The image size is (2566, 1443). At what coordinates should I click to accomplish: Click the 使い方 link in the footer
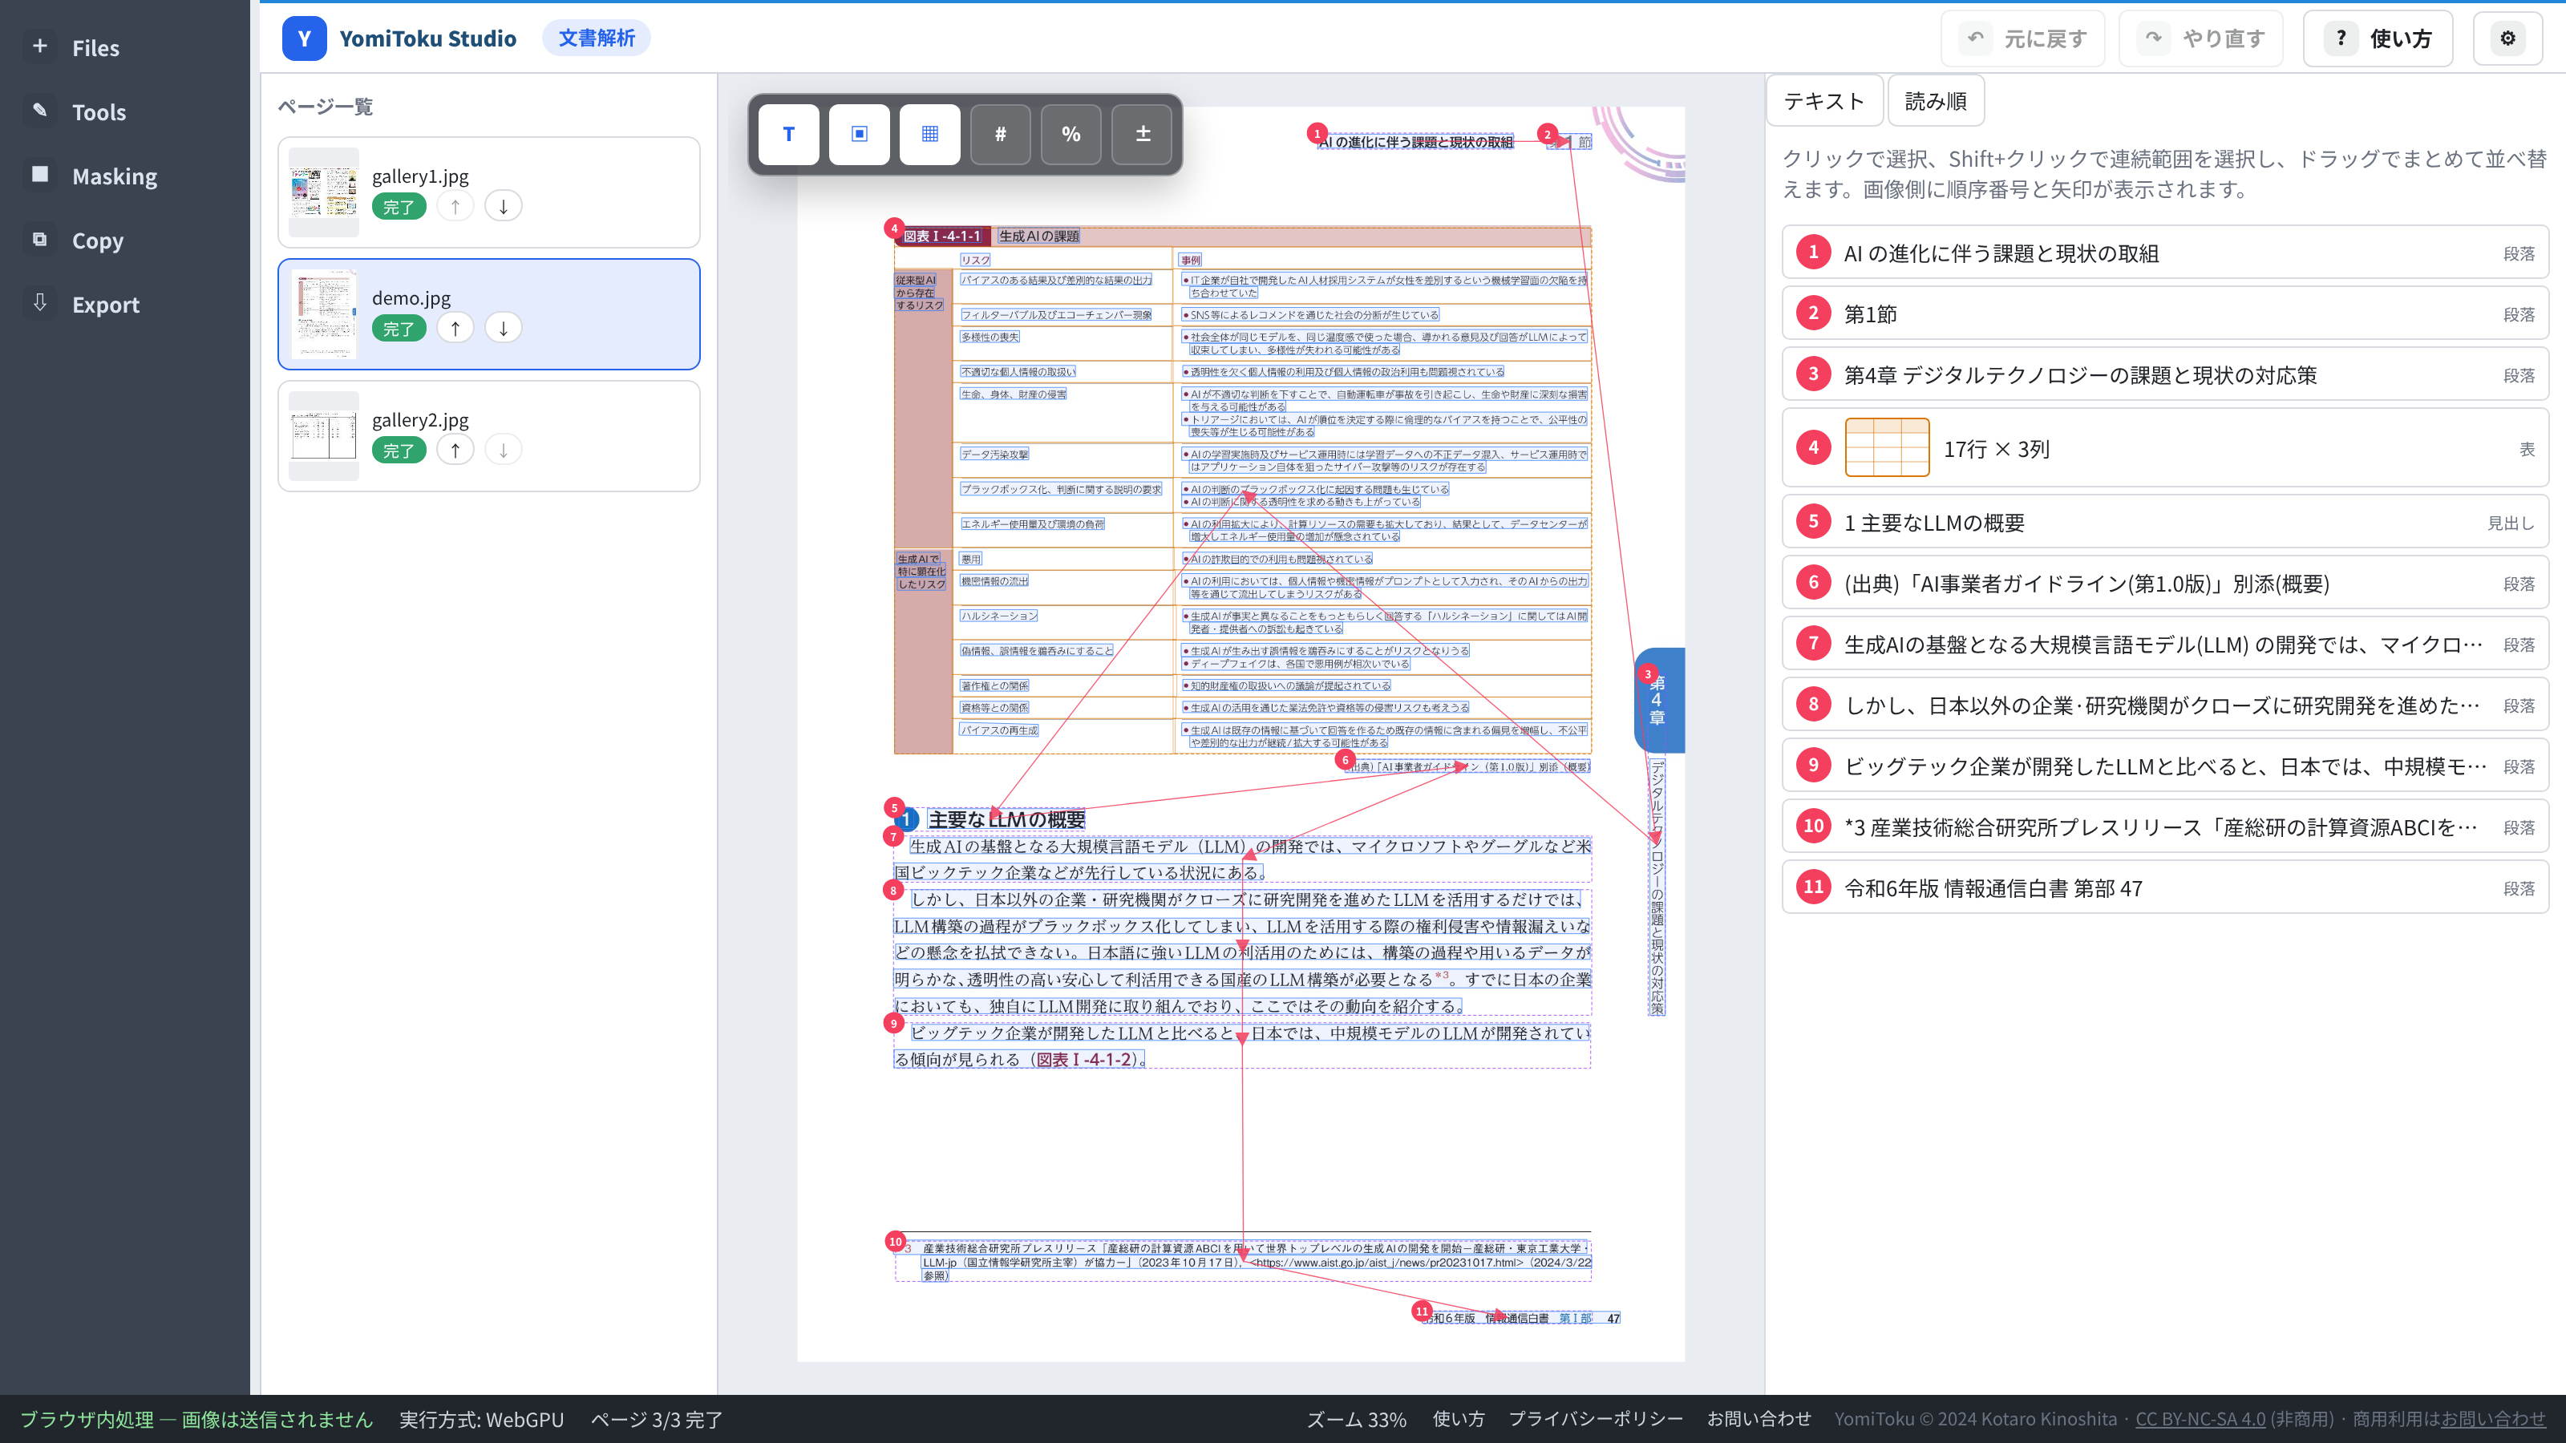(1459, 1419)
